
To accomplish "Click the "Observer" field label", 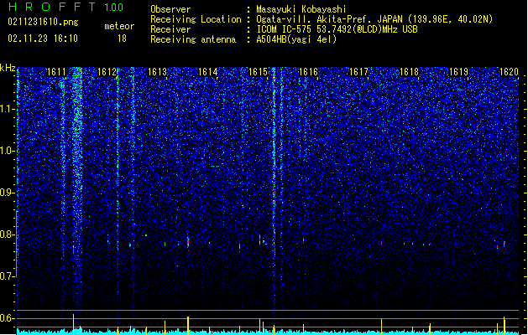I will click(170, 9).
